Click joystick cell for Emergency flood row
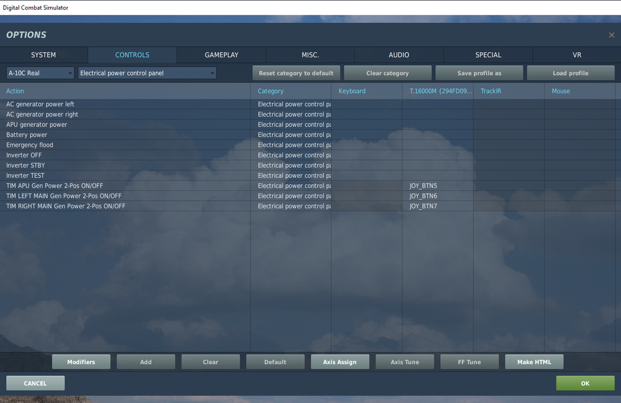 pos(438,145)
